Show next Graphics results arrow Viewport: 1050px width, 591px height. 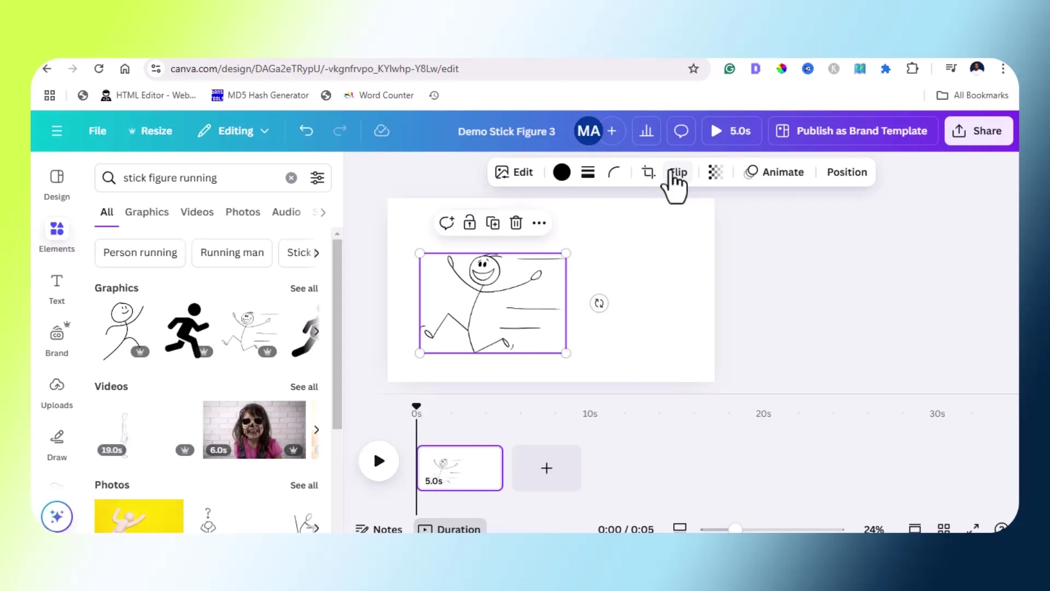(316, 331)
